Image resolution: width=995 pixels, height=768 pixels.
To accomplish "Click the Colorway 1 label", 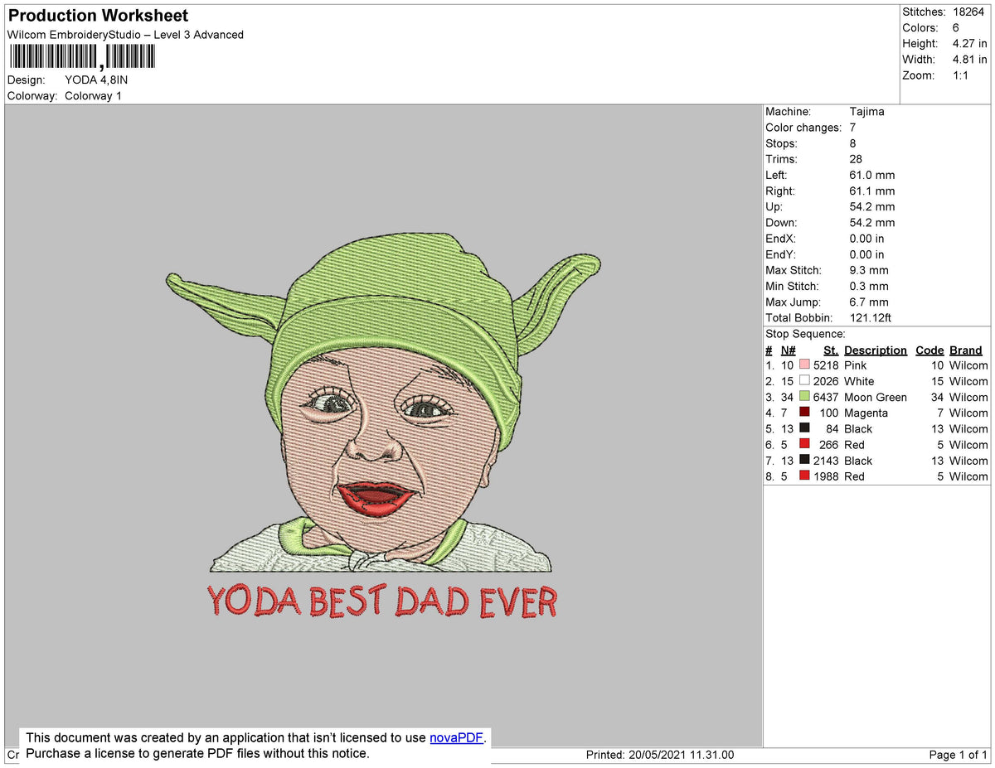I will 93,95.
